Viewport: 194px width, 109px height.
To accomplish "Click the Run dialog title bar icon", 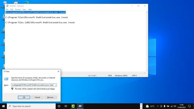I will (x=5, y=71).
